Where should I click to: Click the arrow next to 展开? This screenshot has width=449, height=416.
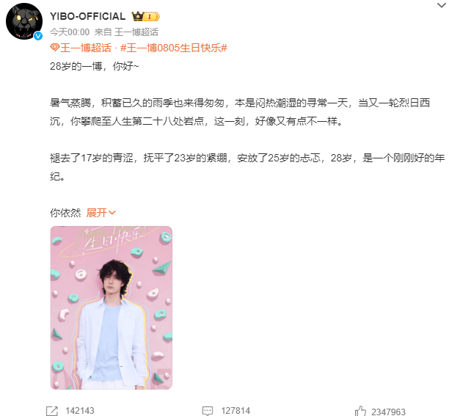pyautogui.click(x=112, y=213)
